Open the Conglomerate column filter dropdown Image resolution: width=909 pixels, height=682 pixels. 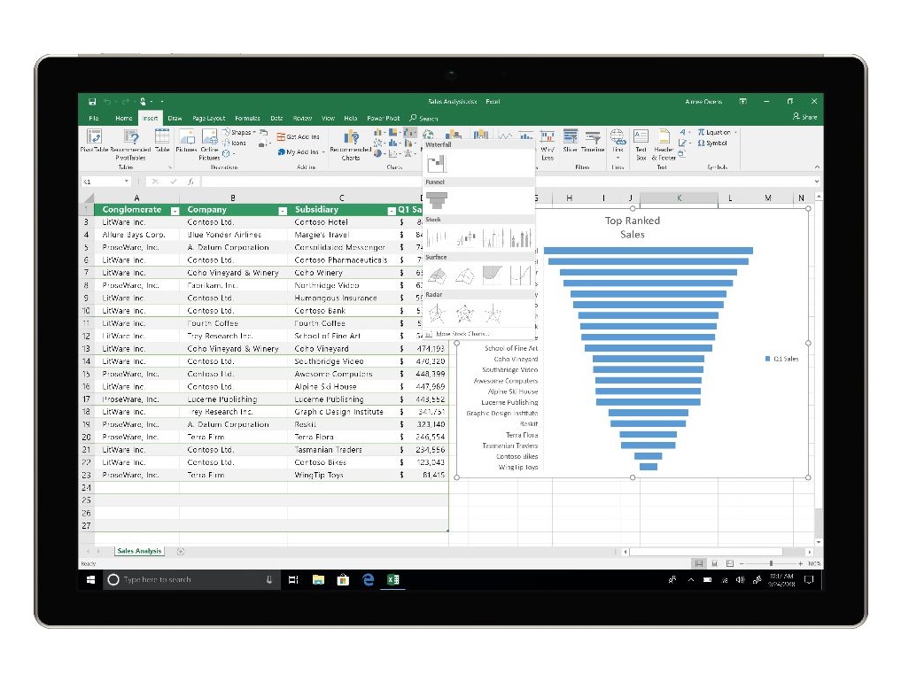(x=175, y=211)
